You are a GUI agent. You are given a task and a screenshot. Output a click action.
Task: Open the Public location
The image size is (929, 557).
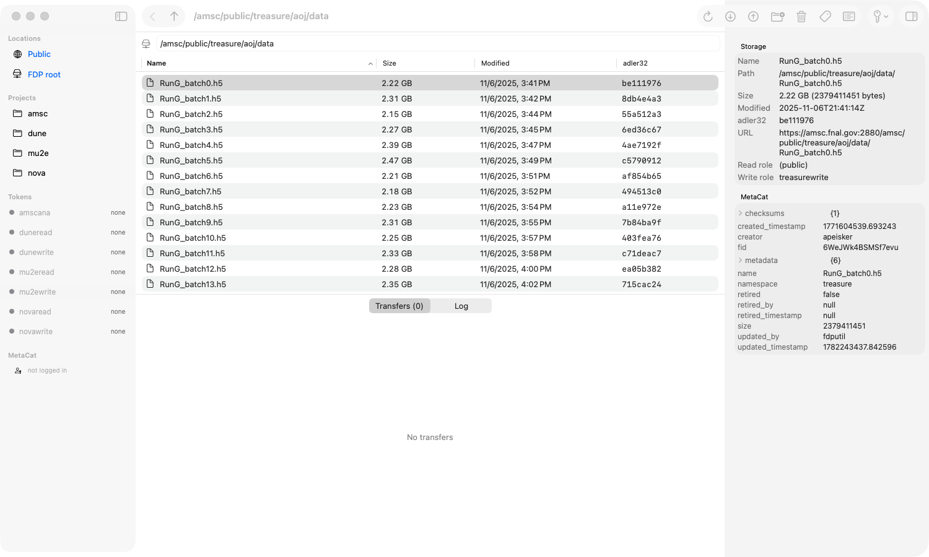tap(39, 54)
